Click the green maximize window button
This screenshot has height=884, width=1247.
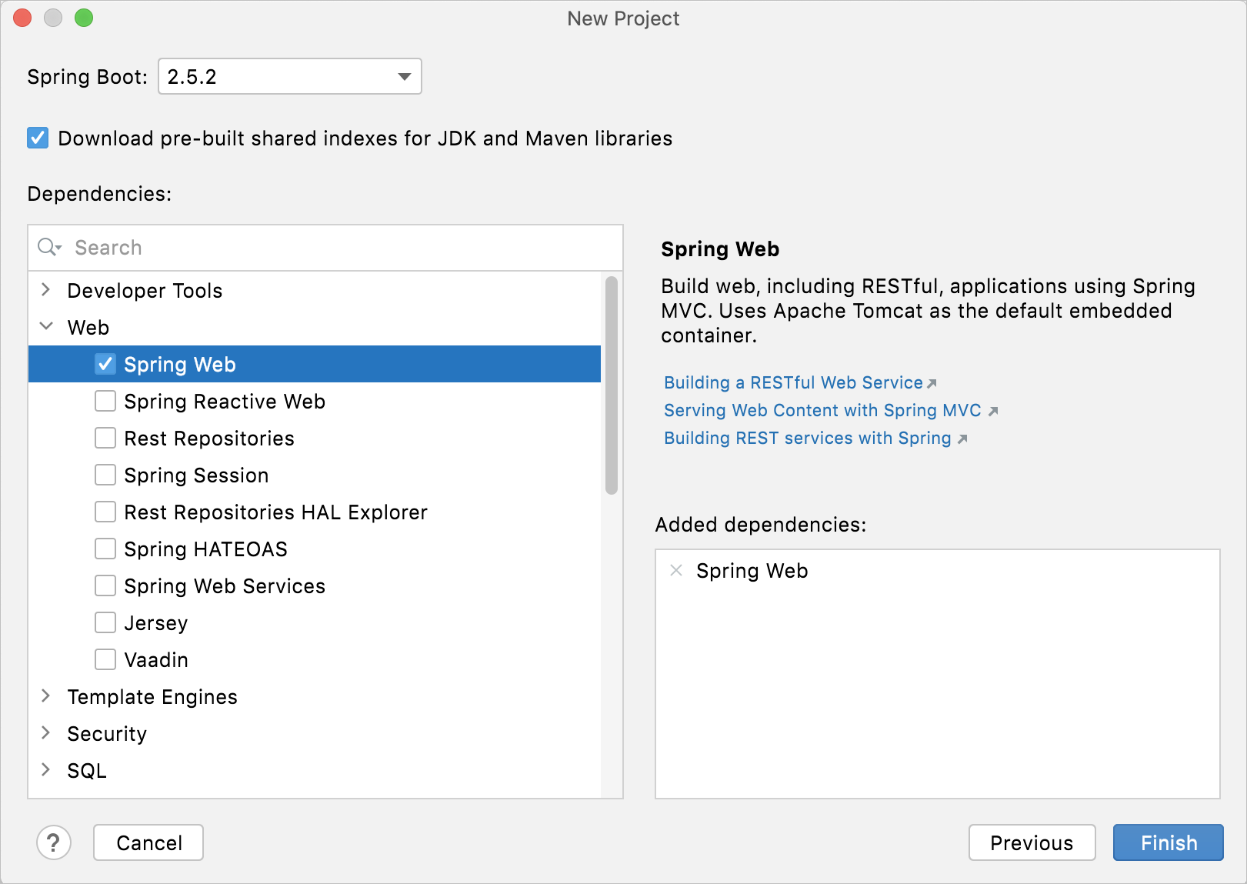[x=84, y=18]
